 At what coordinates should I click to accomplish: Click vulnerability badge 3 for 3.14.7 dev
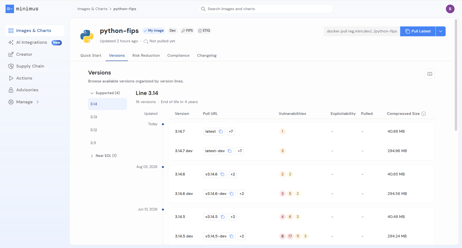[x=282, y=151]
